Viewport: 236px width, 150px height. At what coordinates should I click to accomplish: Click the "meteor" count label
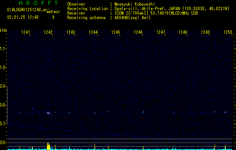tap(53, 12)
